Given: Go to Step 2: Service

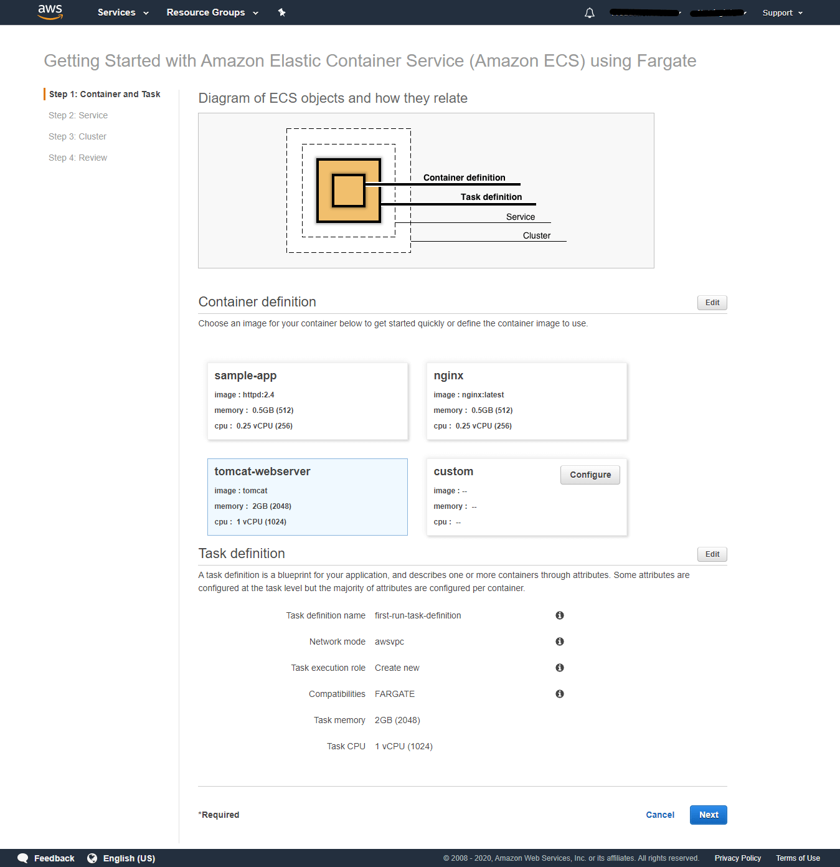Looking at the screenshot, I should coord(78,115).
